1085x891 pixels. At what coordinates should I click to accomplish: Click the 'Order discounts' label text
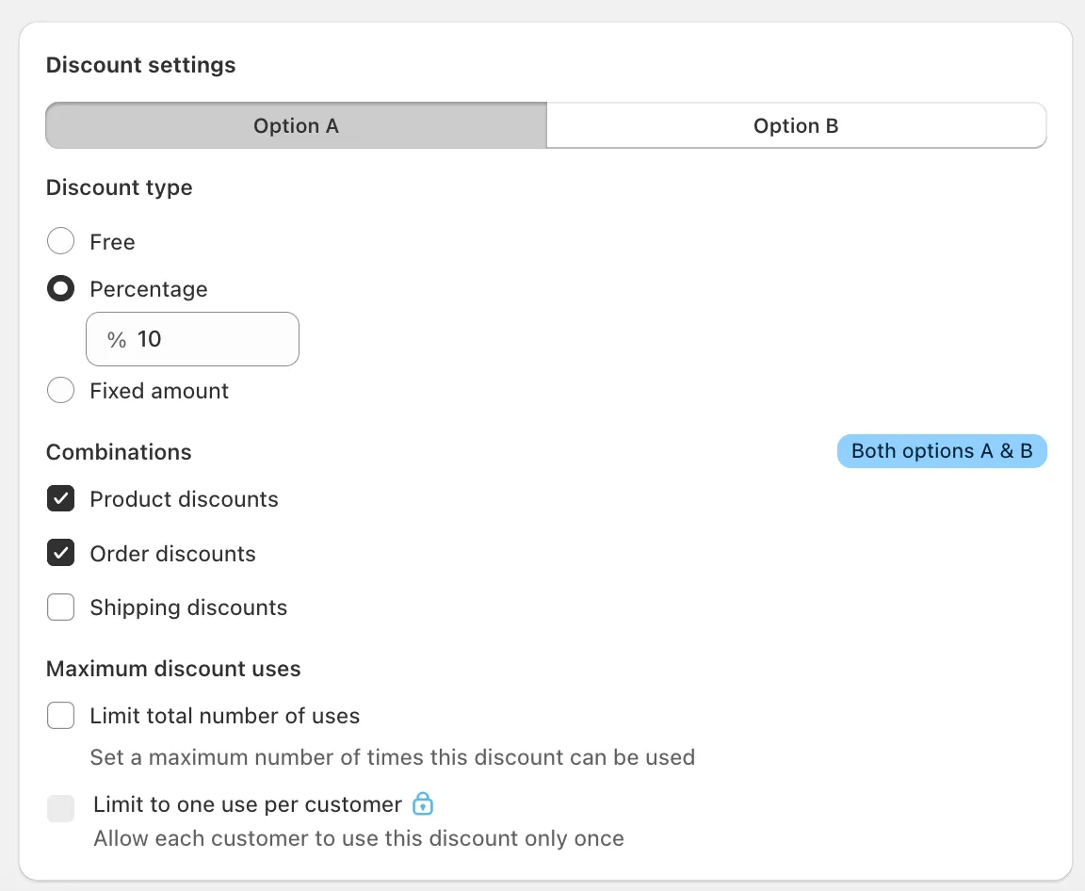[172, 554]
